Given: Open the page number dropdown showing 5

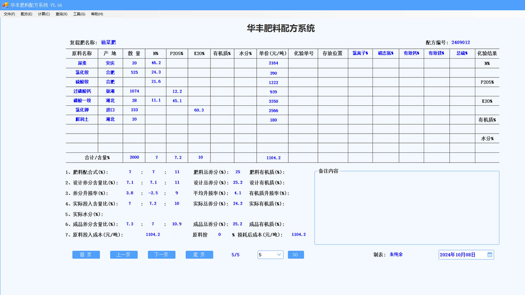Looking at the screenshot, I should (270, 254).
